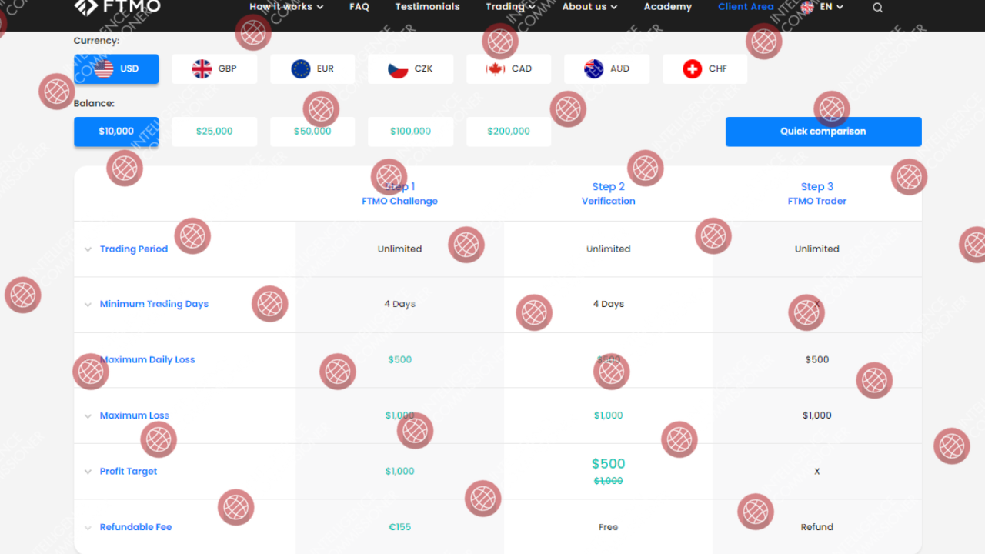Go to the FAQ page
The height and width of the screenshot is (554, 985).
pos(359,7)
